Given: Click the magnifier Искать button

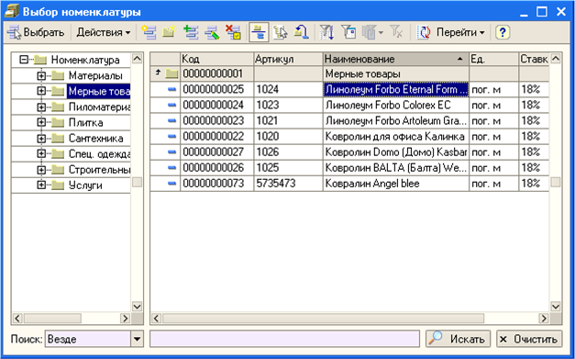Looking at the screenshot, I should tap(458, 339).
